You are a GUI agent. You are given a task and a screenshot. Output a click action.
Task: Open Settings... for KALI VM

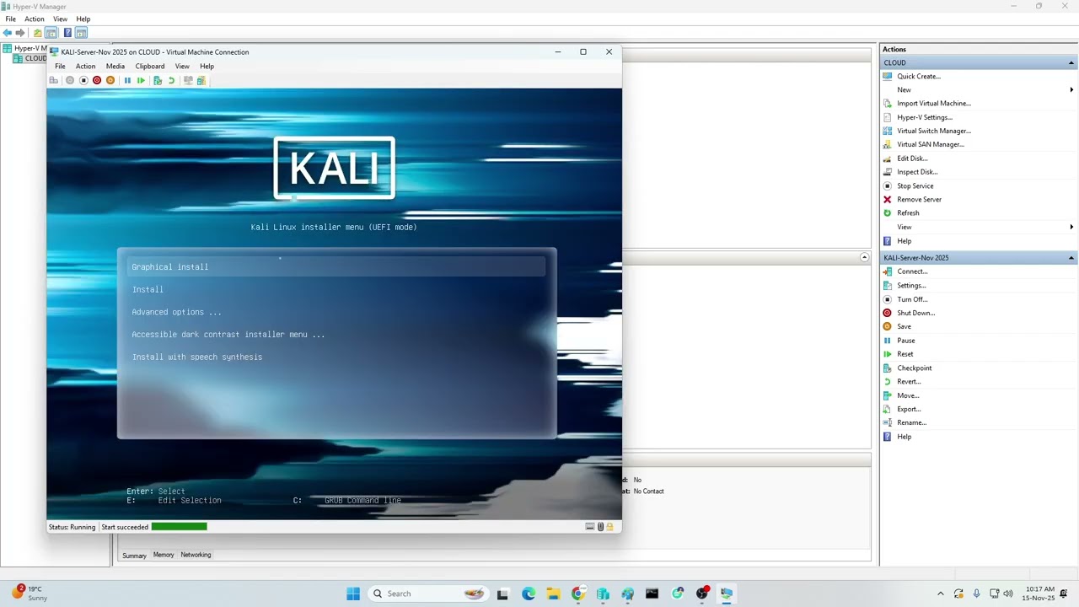[911, 286]
